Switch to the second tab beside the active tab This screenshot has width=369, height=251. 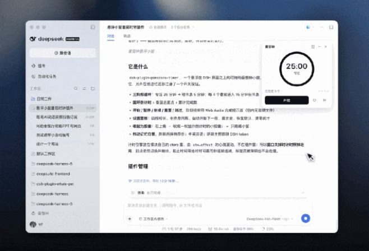127,36
